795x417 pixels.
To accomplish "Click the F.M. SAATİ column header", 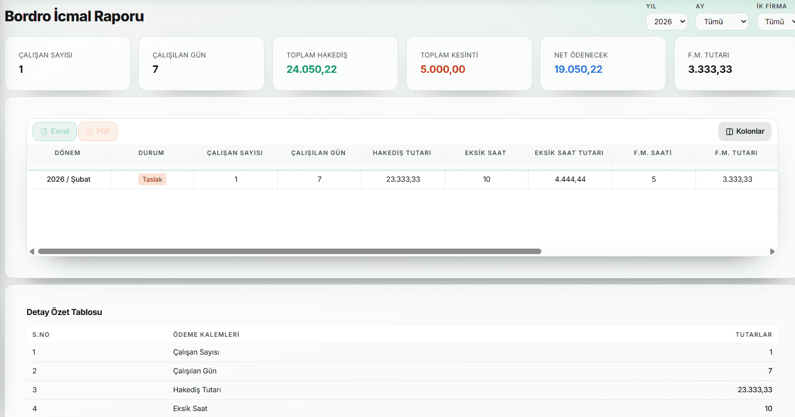I will pos(653,153).
